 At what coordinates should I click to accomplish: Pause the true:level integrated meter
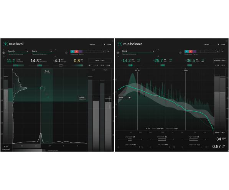coord(5,147)
